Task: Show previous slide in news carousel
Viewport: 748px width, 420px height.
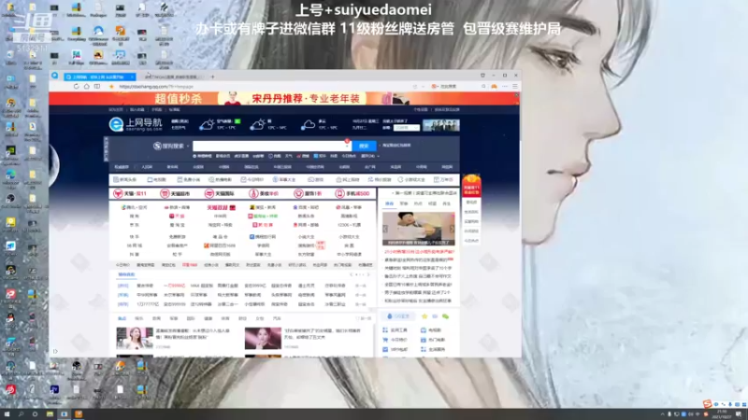Action: click(385, 229)
